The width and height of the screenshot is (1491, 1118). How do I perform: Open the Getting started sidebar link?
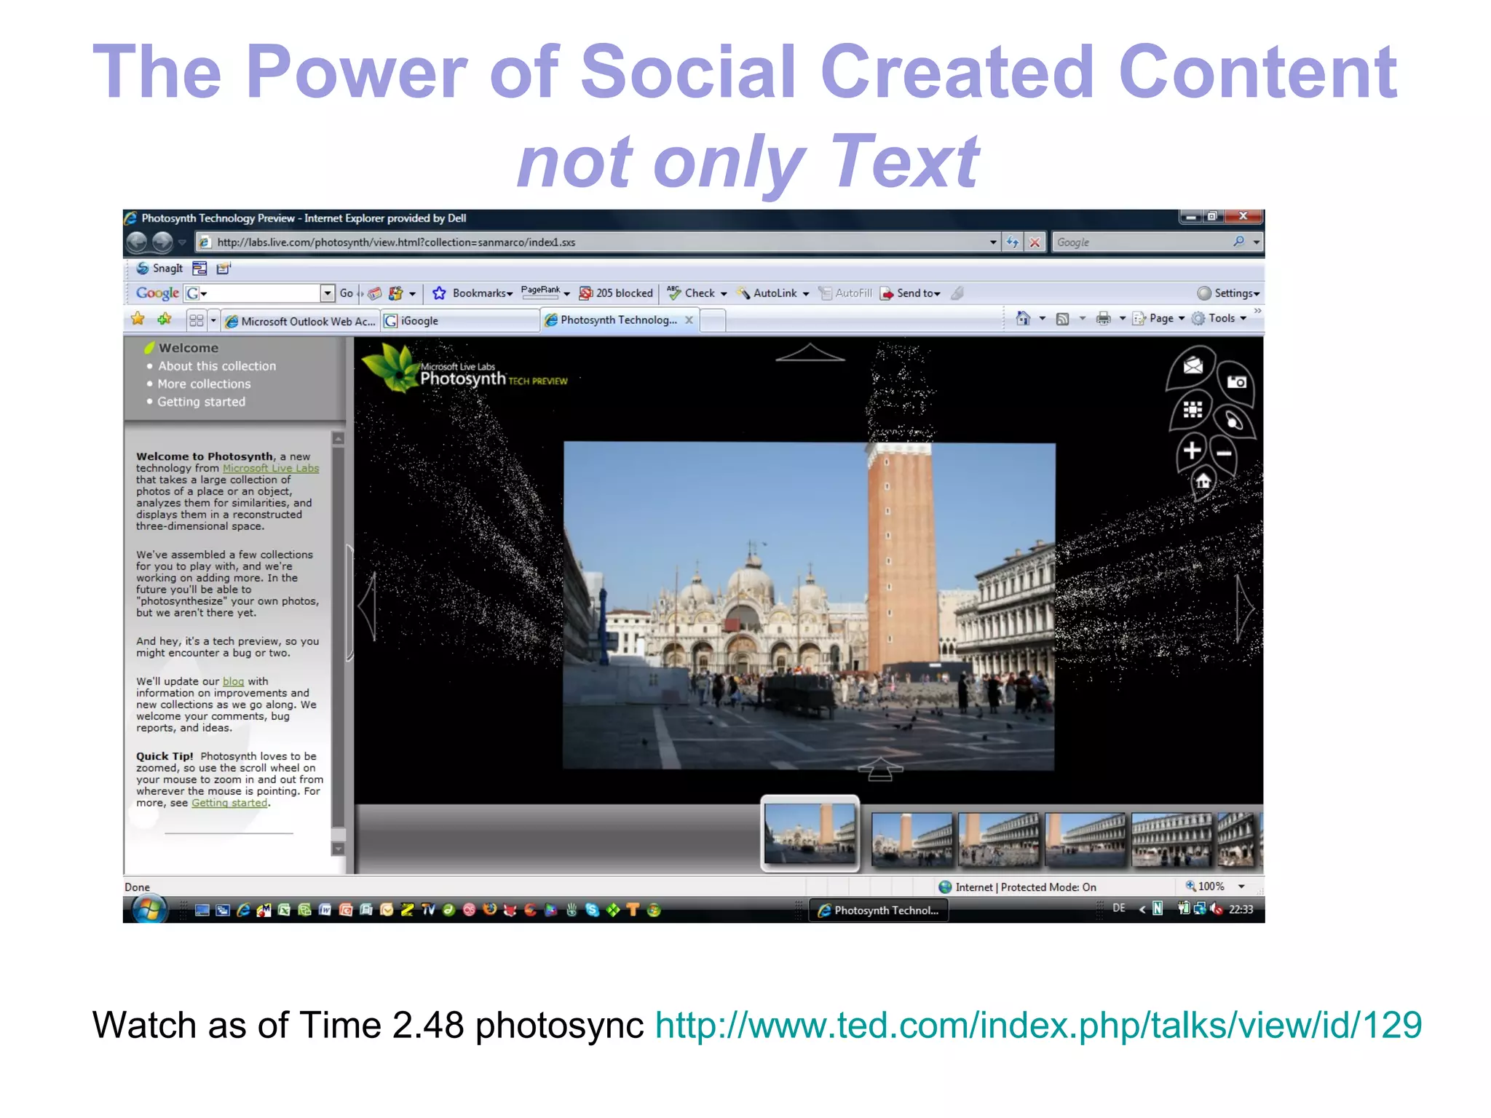click(x=201, y=402)
